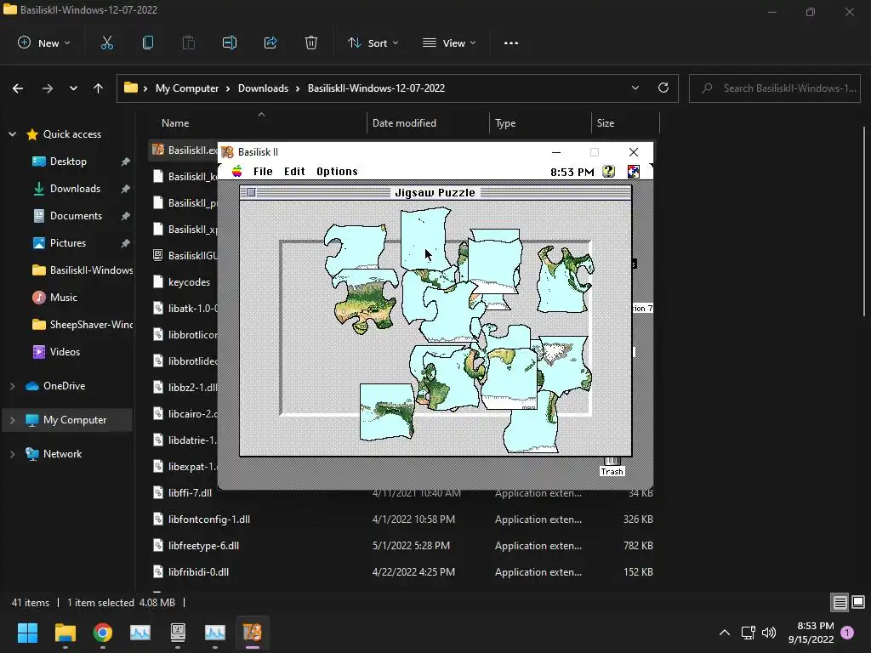Click the Mac Trash icon

[x=612, y=467]
